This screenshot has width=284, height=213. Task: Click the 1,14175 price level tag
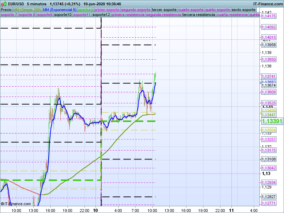(x=269, y=16)
